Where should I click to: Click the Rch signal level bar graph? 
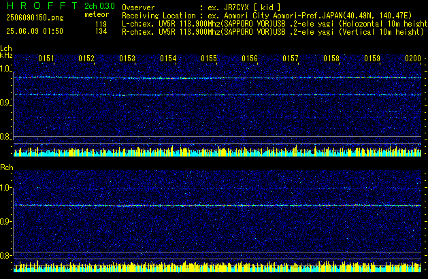(x=217, y=266)
